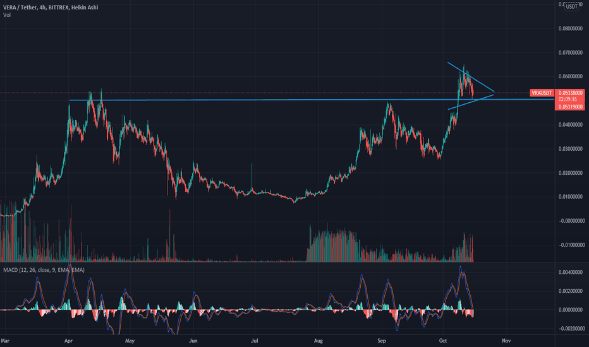
Task: Select the Vol indicator legend
Action: click(7, 15)
